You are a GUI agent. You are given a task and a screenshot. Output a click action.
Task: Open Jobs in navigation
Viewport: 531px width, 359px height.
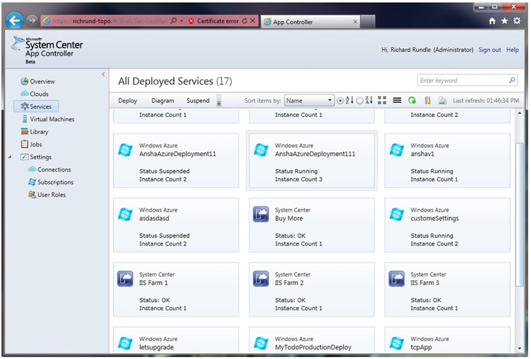point(31,144)
